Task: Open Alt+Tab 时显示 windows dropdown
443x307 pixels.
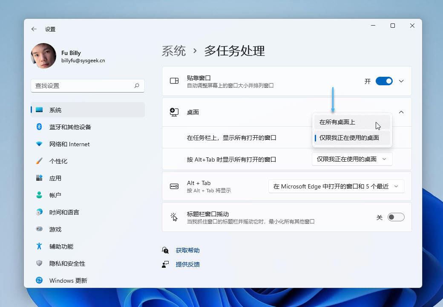Action: coord(352,159)
